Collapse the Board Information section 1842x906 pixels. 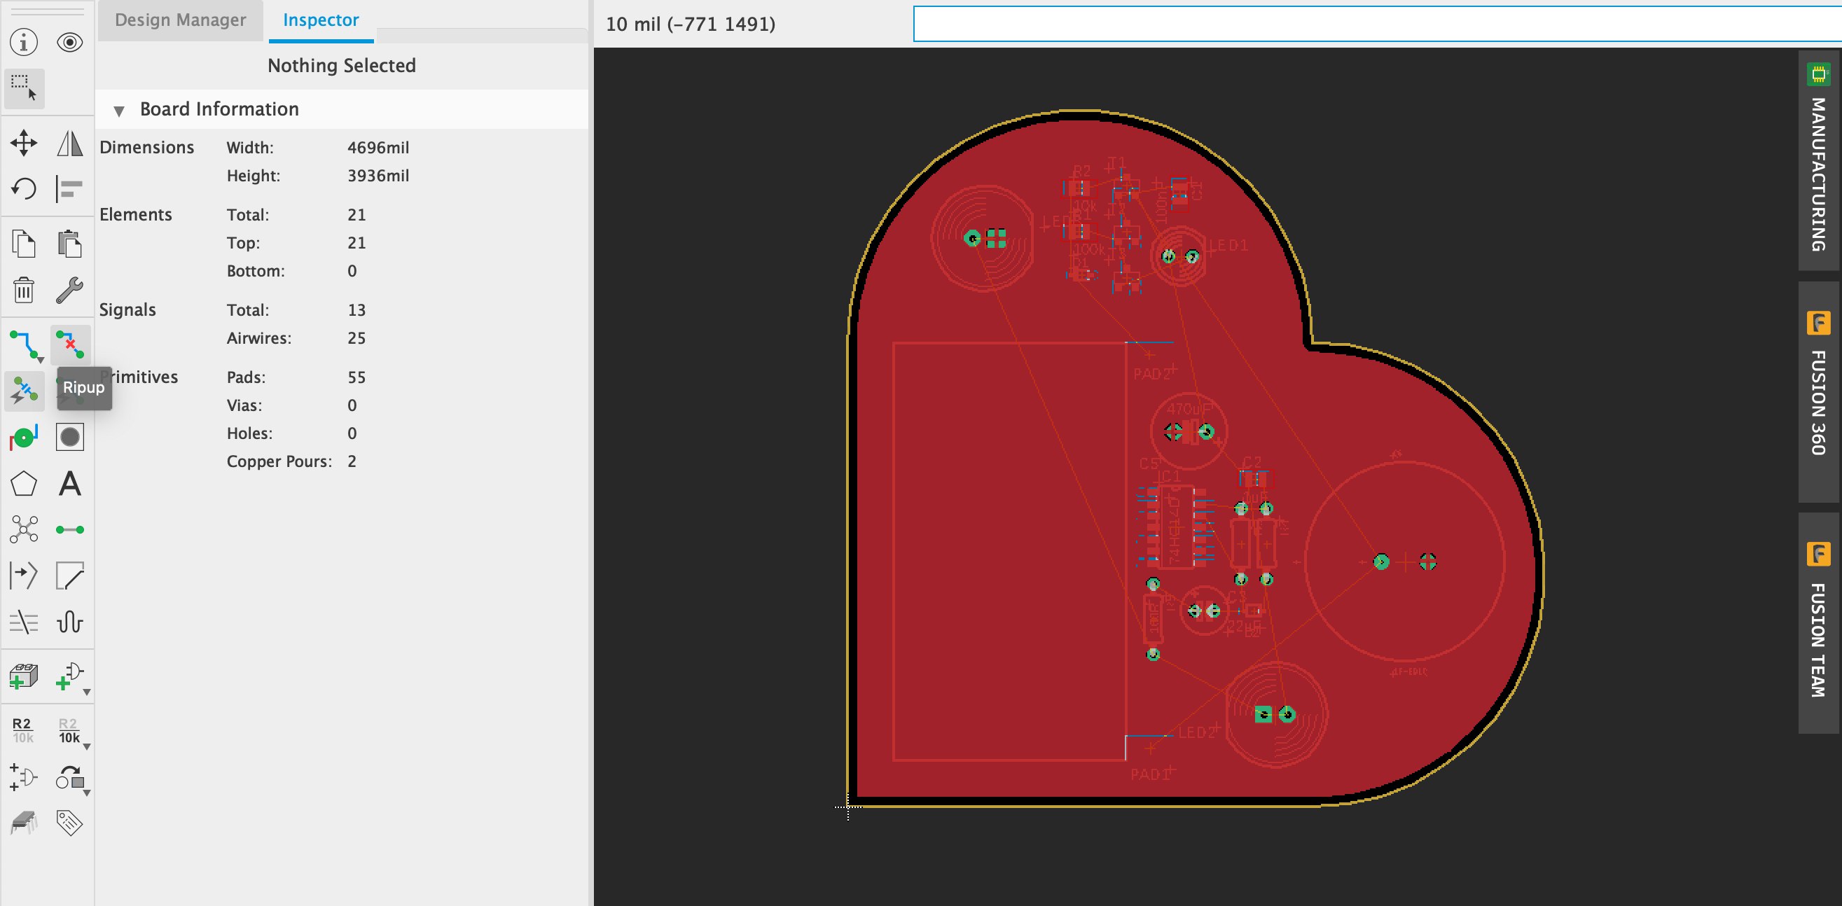118,109
